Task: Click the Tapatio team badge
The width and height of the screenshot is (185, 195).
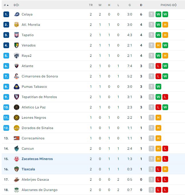Action: click(17, 35)
